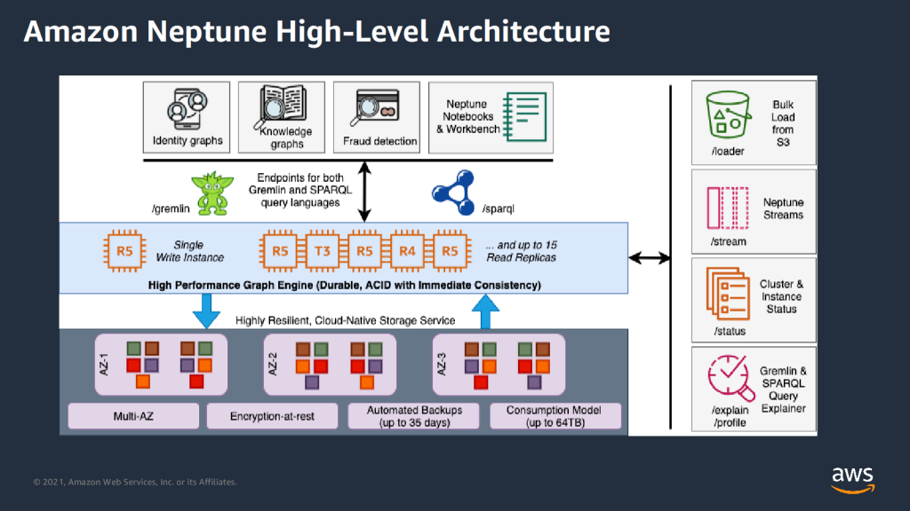Click Automated Backups up to 35 days

tap(414, 416)
